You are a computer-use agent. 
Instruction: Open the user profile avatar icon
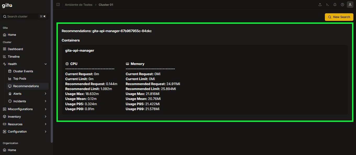350,5
